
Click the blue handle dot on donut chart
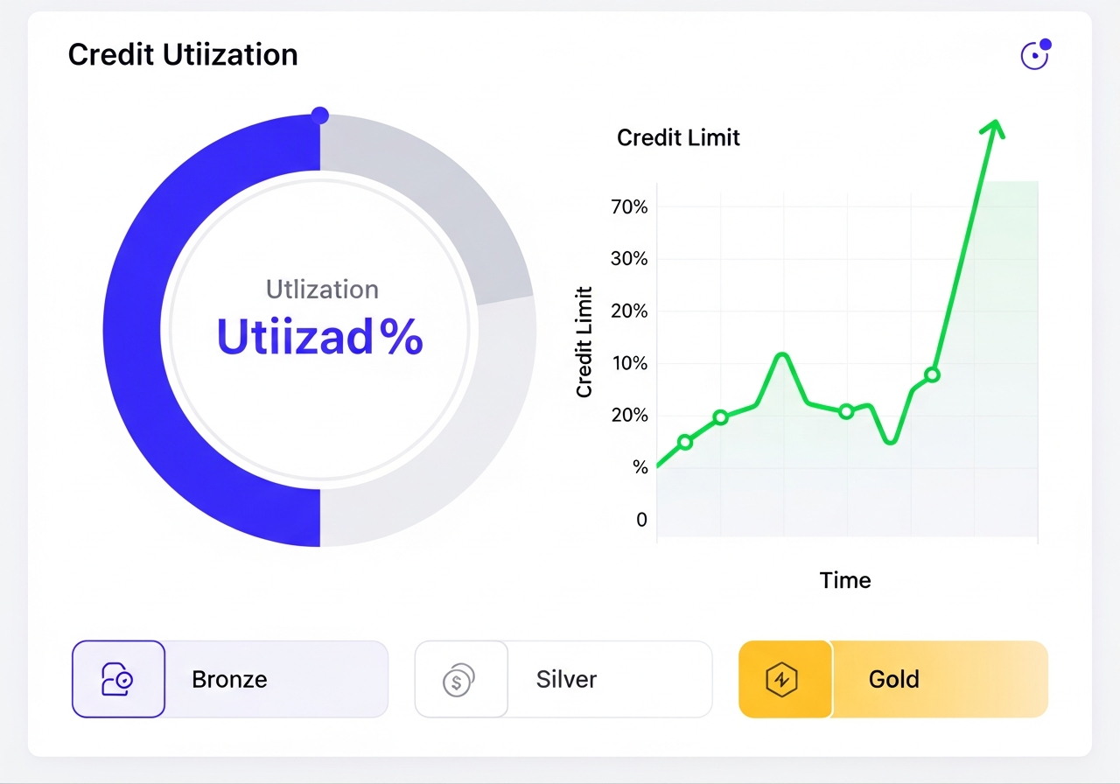pos(320,115)
